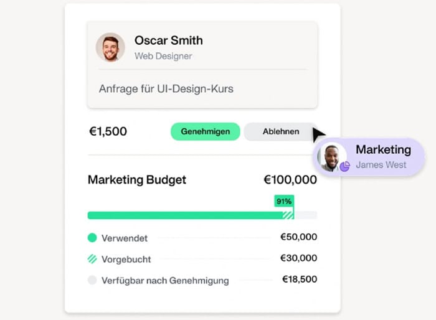Click the striped segment of budget bar

(x=288, y=215)
